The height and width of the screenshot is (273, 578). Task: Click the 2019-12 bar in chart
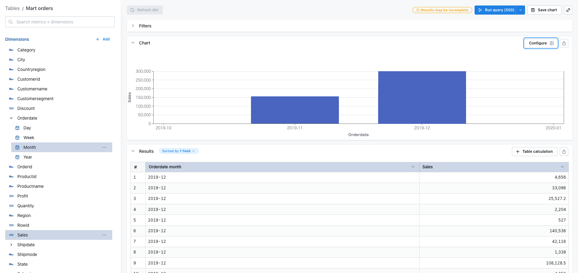pyautogui.click(x=422, y=97)
